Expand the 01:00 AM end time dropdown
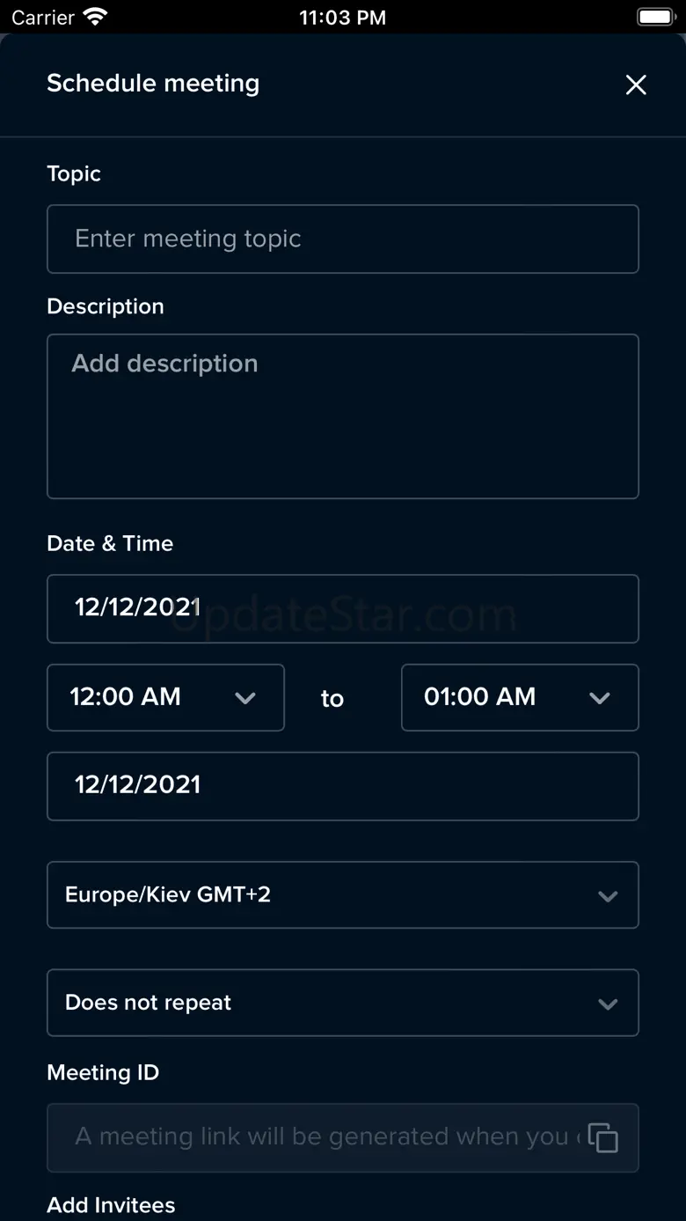This screenshot has height=1221, width=686. pos(519,697)
